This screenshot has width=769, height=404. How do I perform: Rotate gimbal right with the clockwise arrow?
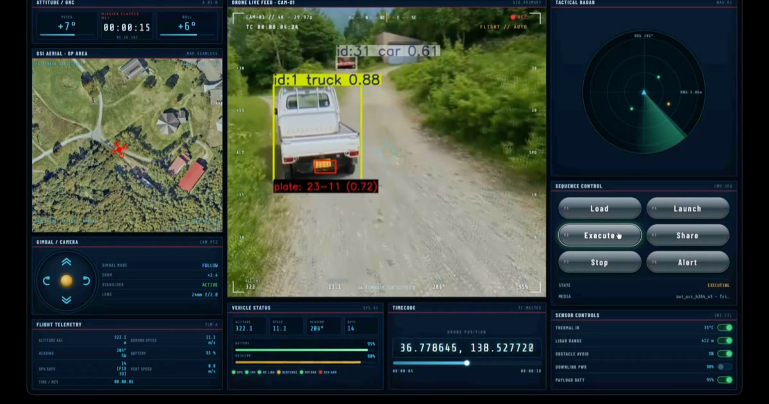pos(87,281)
